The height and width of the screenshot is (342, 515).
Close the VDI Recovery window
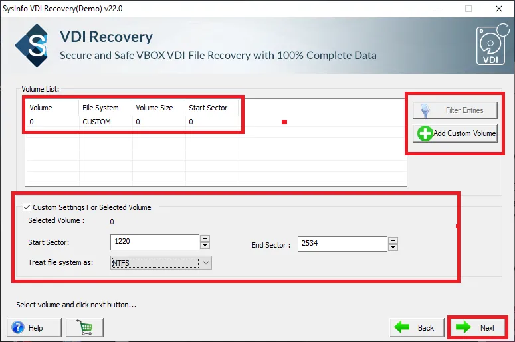click(x=499, y=9)
